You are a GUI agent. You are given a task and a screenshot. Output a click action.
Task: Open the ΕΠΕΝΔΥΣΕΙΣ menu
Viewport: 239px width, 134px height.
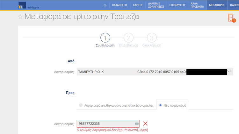pos(177,5)
